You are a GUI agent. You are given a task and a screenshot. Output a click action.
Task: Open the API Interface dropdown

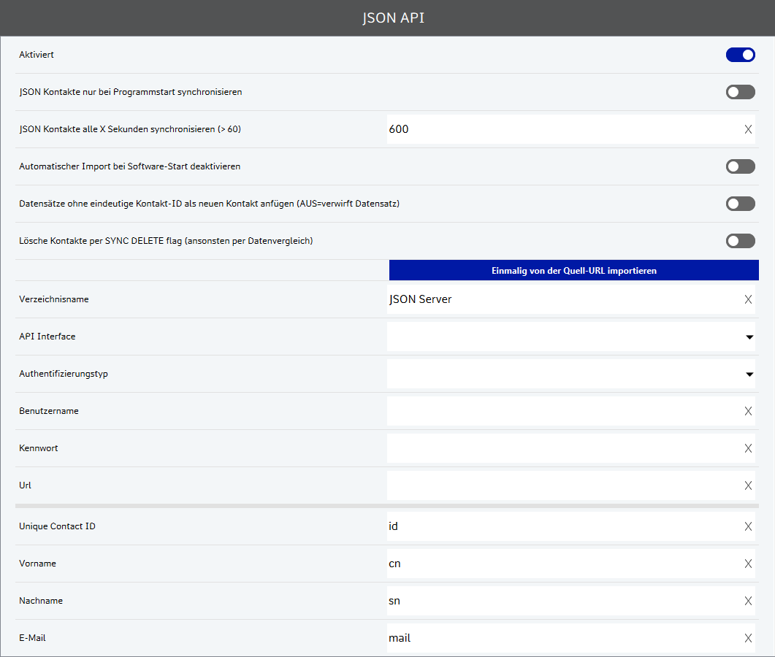570,337
